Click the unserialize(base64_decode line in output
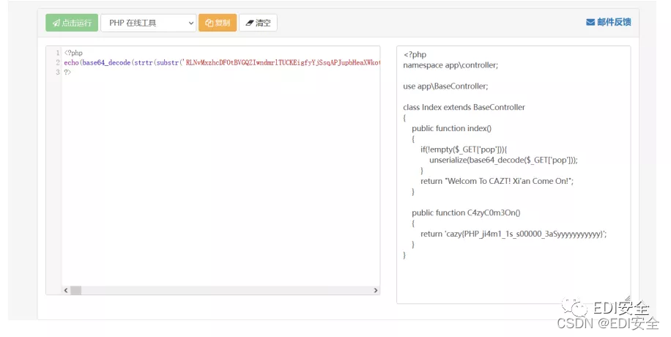The image size is (671, 337). pyautogui.click(x=503, y=160)
